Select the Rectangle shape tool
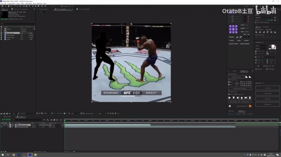This screenshot has height=157, width=281. 24,6
